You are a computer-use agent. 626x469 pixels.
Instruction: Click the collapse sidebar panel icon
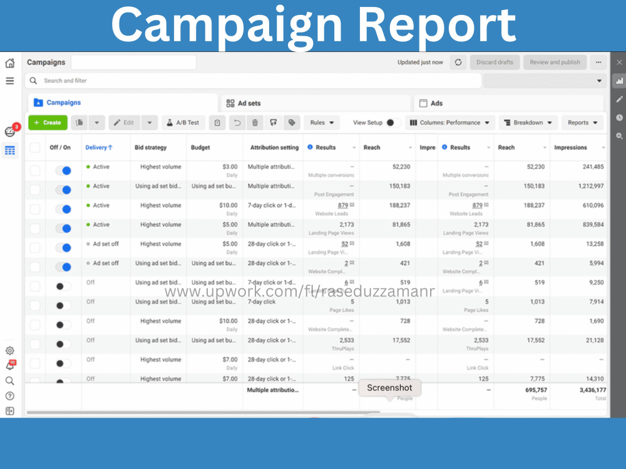10,411
